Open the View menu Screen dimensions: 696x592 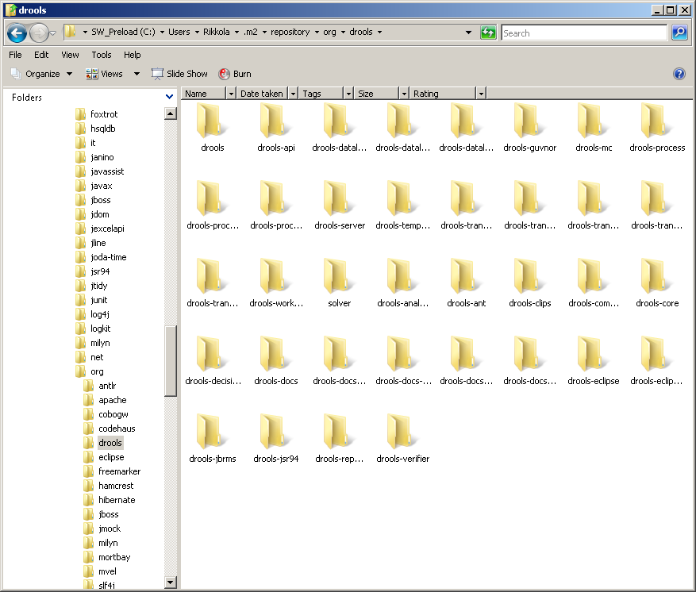pos(70,55)
